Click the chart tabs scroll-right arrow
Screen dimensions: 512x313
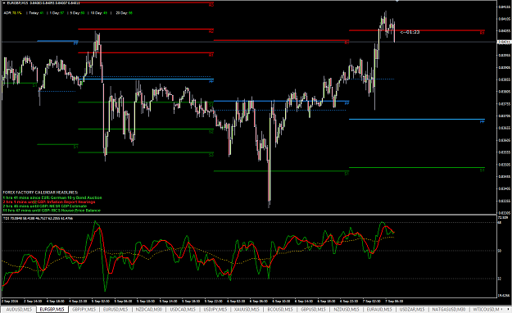(x=509, y=309)
